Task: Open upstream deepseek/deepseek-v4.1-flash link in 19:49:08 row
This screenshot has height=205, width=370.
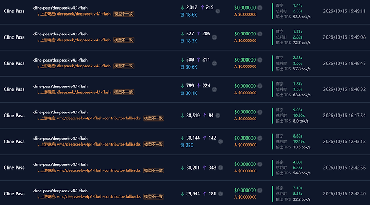Action: click(84, 40)
